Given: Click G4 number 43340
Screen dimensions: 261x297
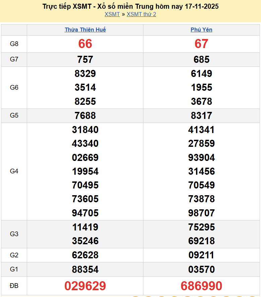Looking at the screenshot, I should pyautogui.click(x=85, y=143).
